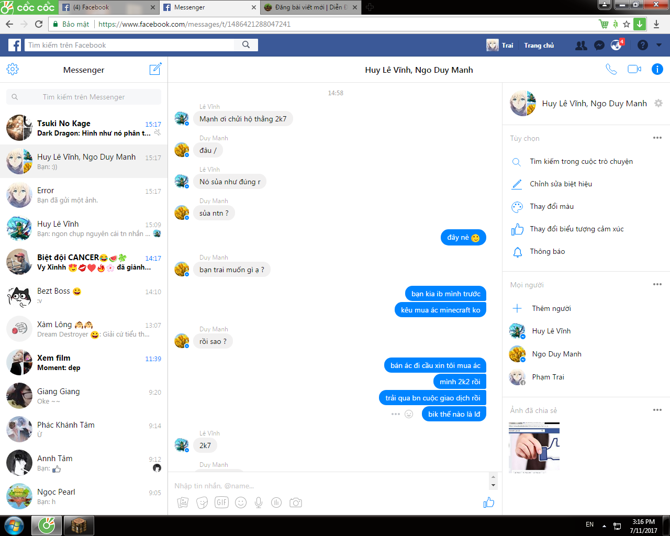Open the Ngọc Pearl conversation
Screen dimensions: 670x536
coord(84,496)
